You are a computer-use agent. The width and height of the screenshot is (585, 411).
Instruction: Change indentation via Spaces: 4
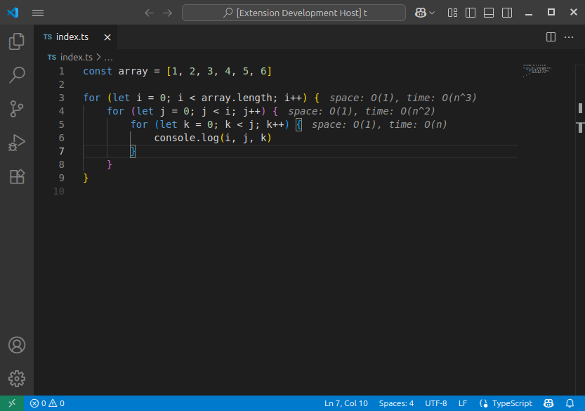396,403
